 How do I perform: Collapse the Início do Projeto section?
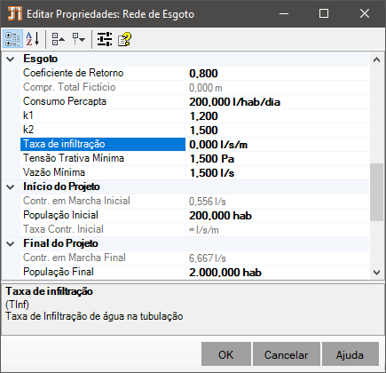click(x=11, y=187)
